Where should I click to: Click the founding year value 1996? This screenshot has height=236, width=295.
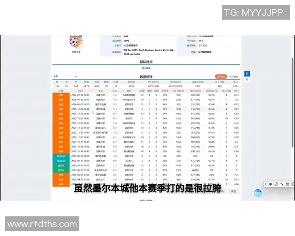click(126, 41)
